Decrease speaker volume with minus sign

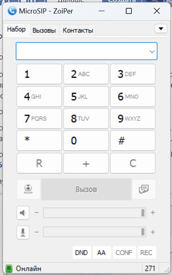(37, 212)
